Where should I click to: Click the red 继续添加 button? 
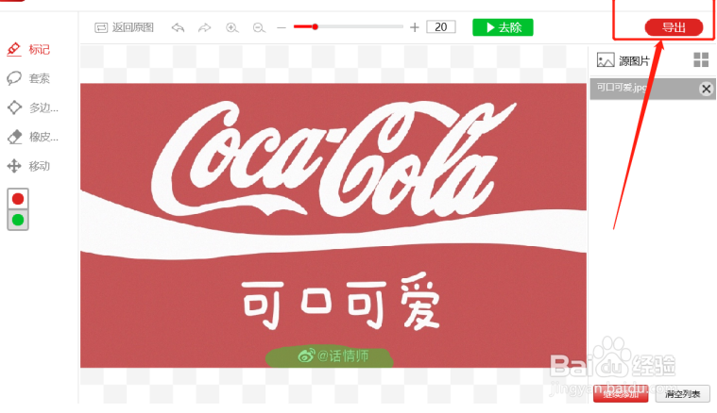coord(621,394)
